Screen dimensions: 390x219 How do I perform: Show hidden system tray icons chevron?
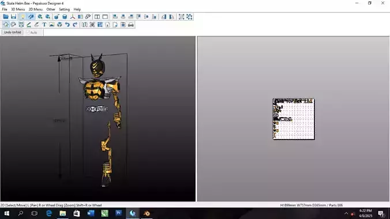(346, 213)
